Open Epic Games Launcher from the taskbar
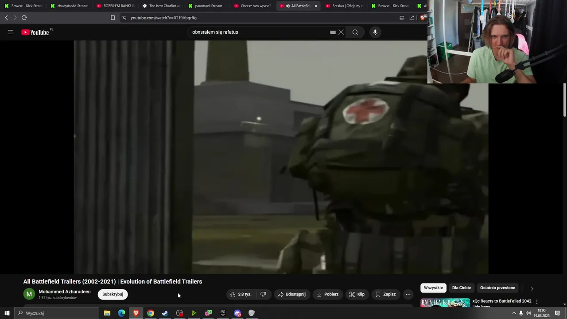 [x=223, y=313]
